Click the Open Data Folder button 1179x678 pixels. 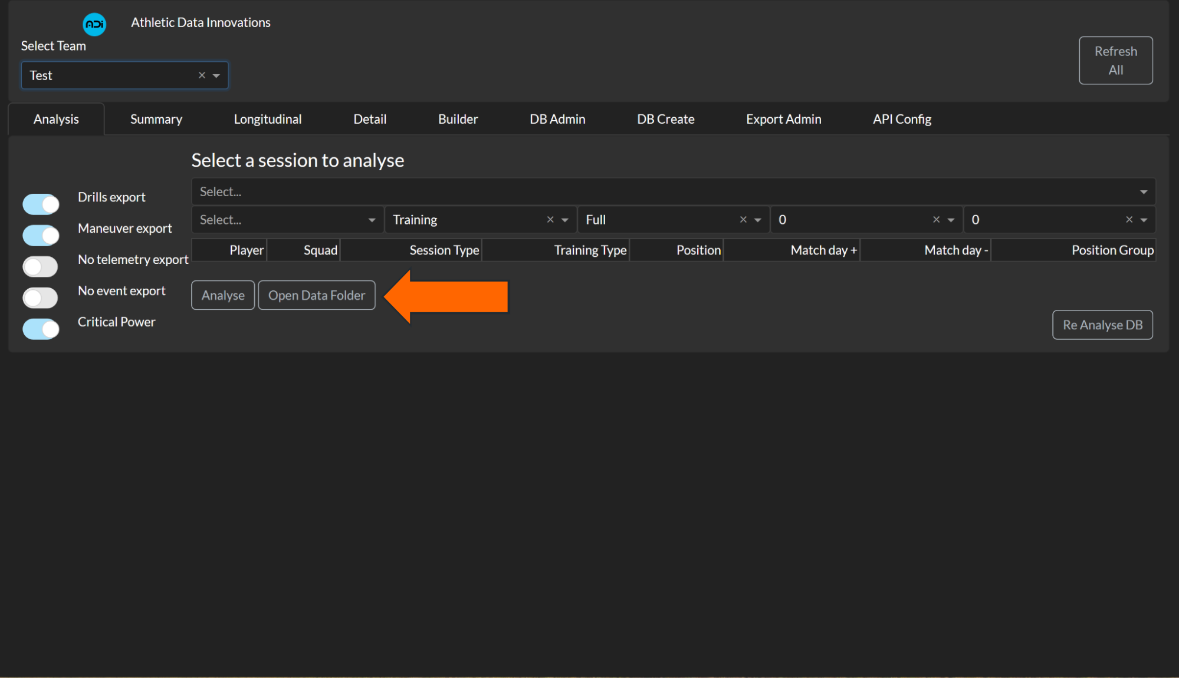[x=317, y=295]
